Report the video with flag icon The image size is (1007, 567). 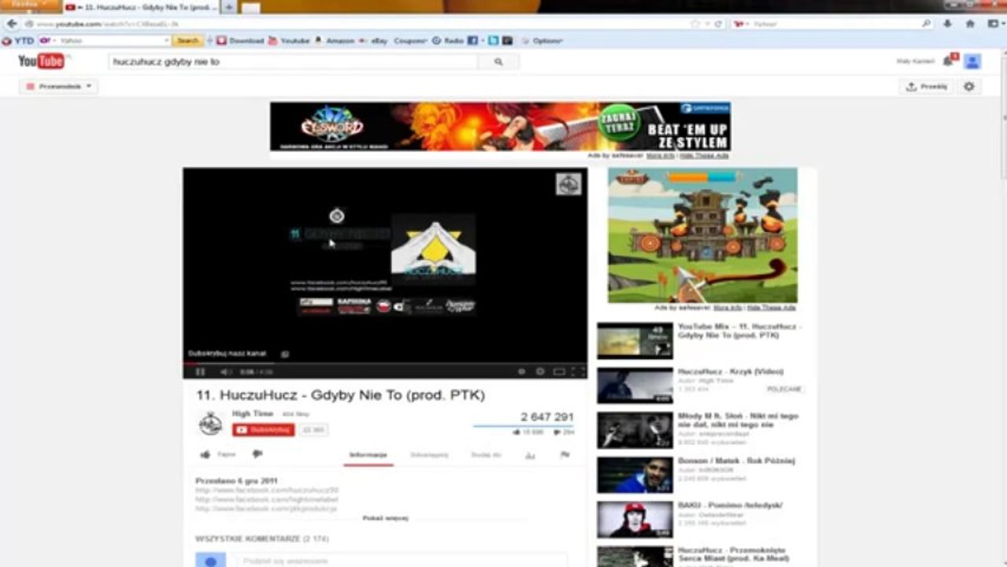click(565, 455)
